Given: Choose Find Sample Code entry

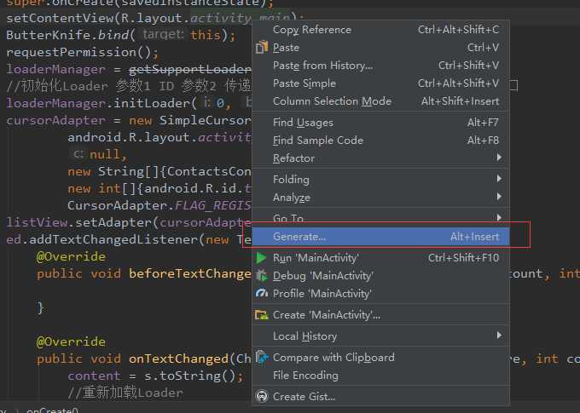Looking at the screenshot, I should (x=317, y=141).
